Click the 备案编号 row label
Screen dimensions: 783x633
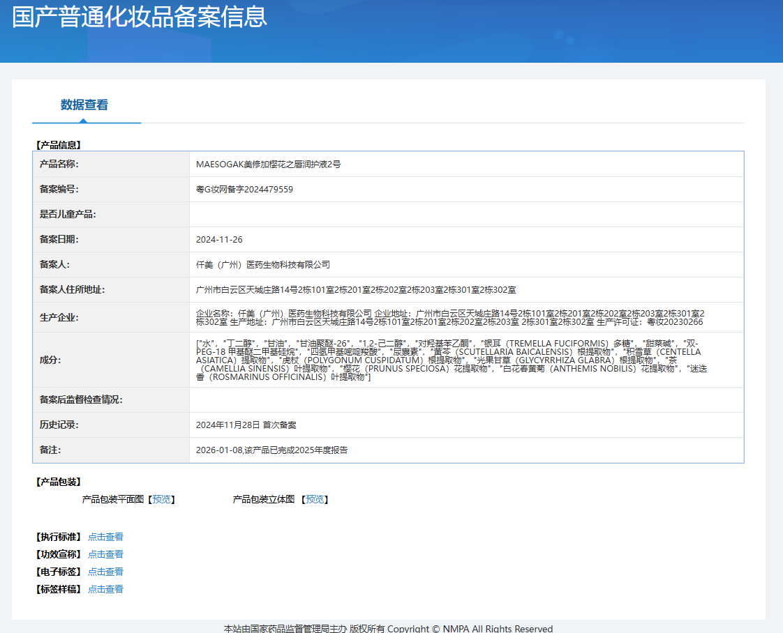click(x=59, y=189)
